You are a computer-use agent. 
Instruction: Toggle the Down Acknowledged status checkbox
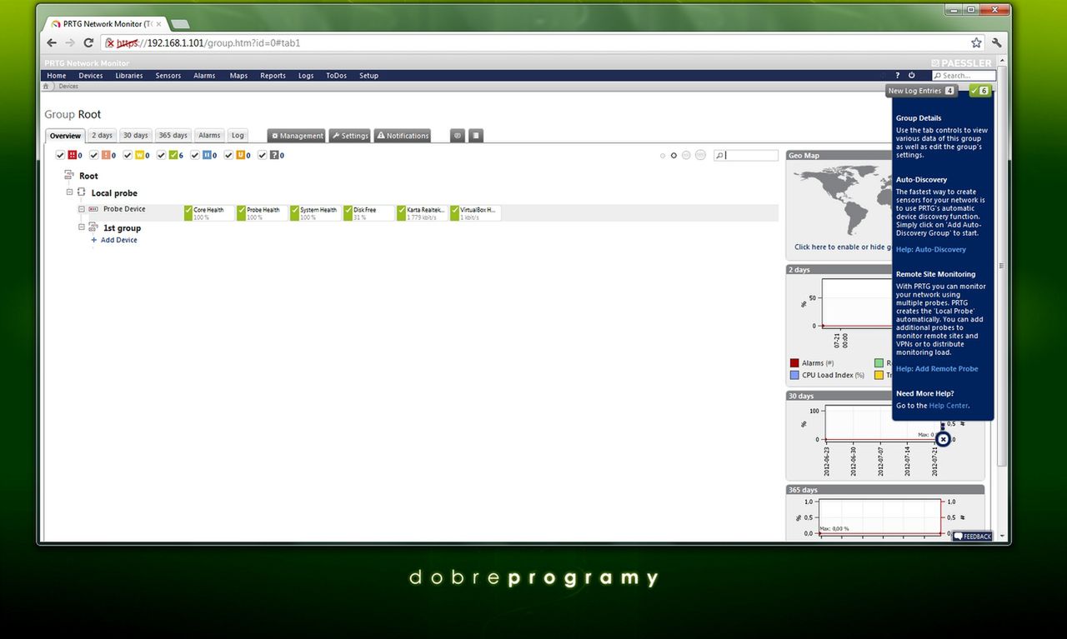(93, 155)
